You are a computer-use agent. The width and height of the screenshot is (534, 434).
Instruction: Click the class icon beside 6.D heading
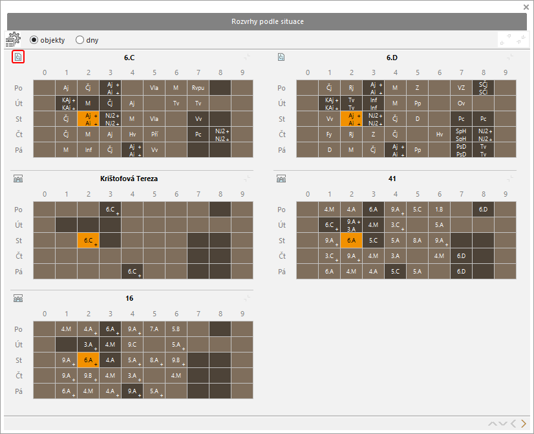pos(281,57)
